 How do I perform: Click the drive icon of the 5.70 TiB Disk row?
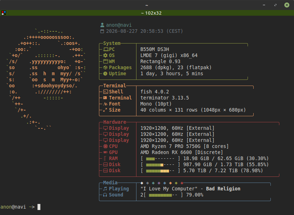106,171
